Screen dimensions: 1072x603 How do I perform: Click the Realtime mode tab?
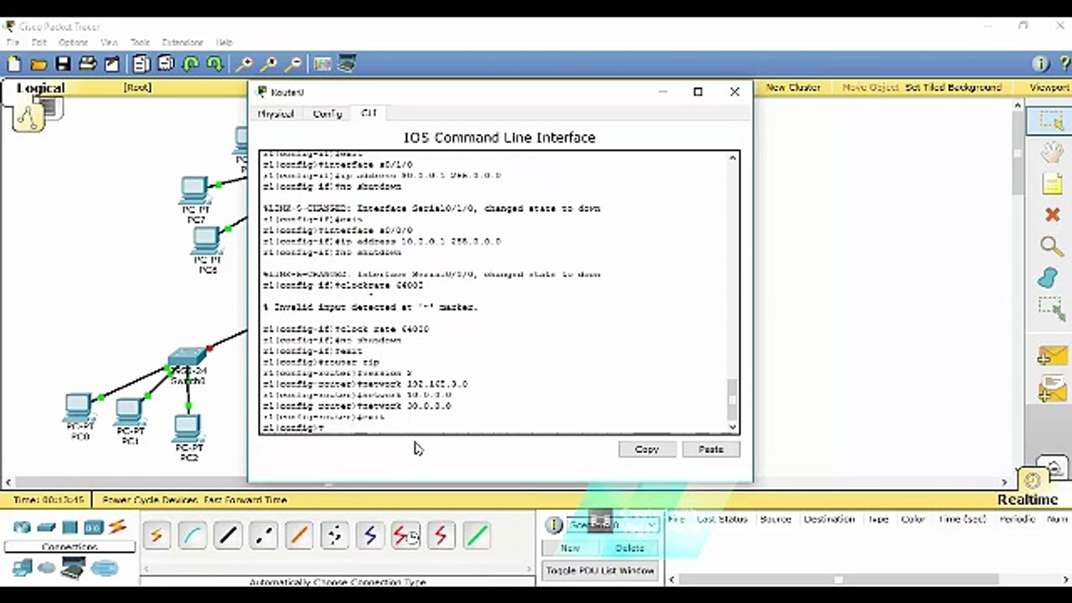coord(1028,500)
